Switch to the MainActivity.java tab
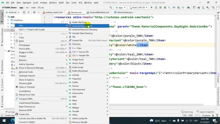 point(125,12)
